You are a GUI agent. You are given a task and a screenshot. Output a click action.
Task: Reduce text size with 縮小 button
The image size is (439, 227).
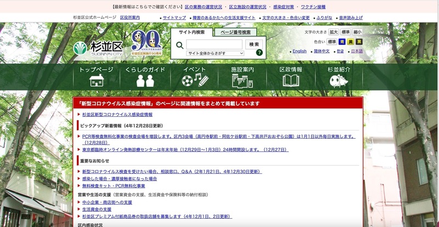point(358,32)
